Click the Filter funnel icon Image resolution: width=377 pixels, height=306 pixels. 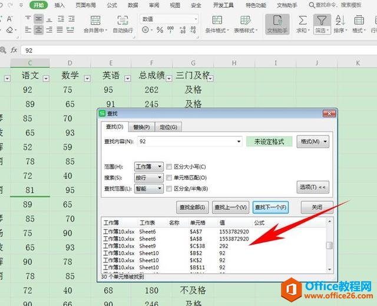[322, 20]
